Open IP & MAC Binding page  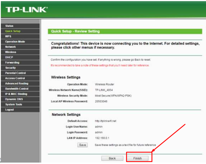tap(20, 94)
